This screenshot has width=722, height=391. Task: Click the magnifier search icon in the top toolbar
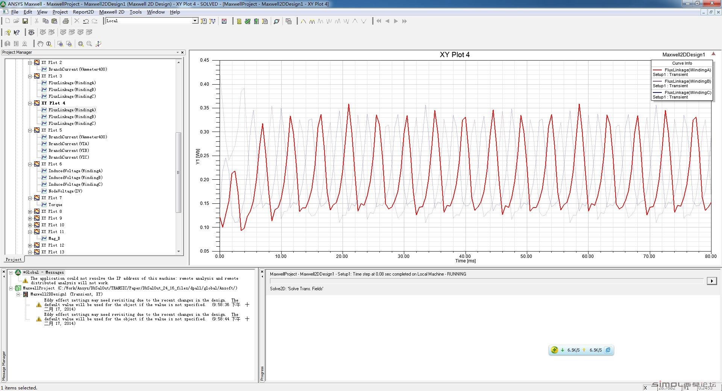[276, 21]
